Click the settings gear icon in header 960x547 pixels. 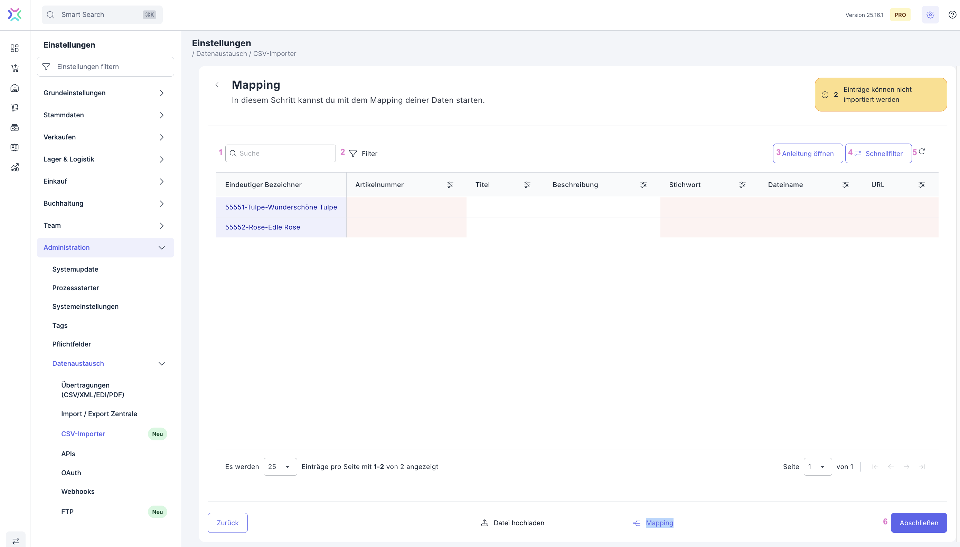(x=930, y=14)
